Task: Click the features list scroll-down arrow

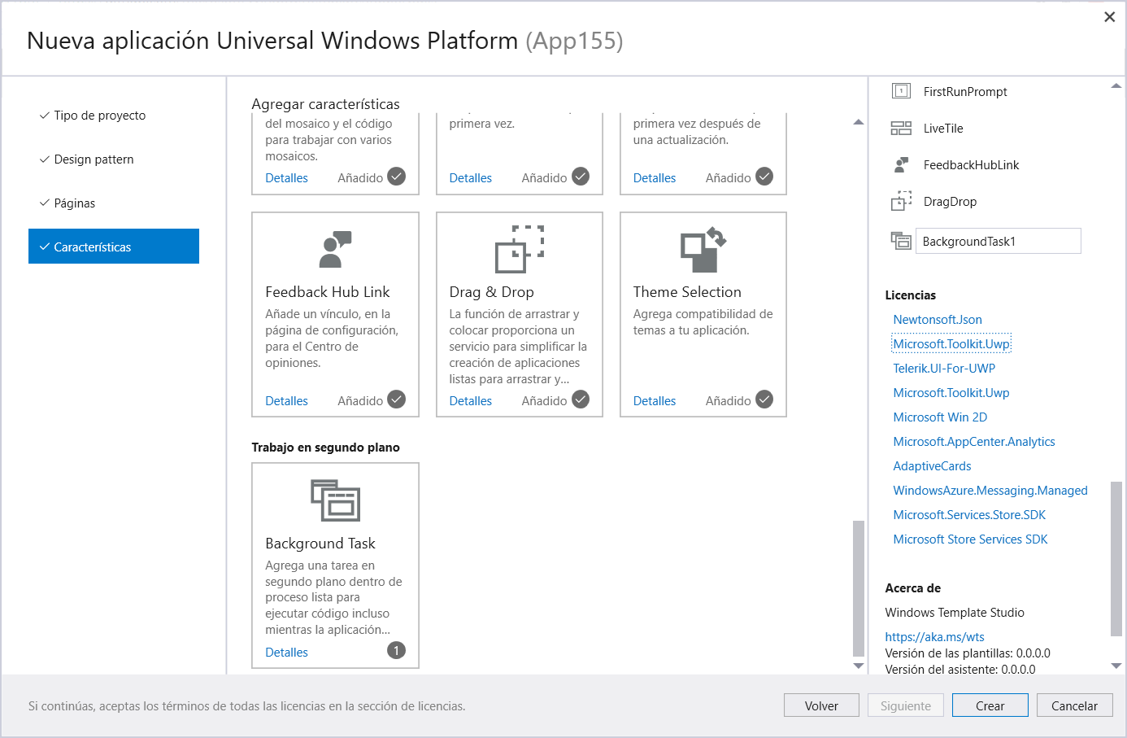Action: (x=858, y=666)
